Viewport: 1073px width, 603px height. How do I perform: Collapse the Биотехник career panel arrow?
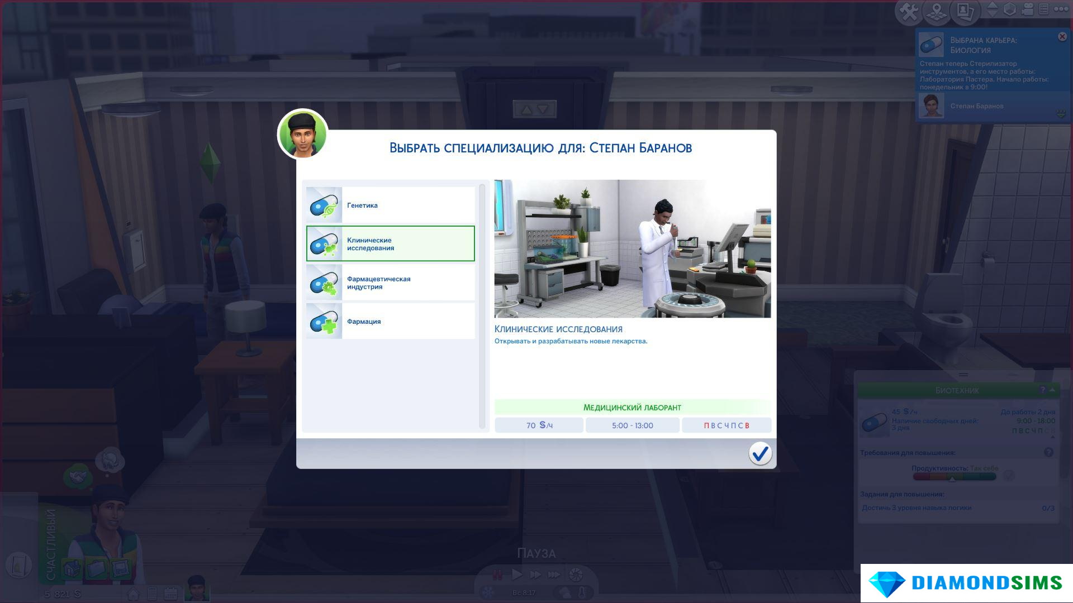(x=1052, y=390)
